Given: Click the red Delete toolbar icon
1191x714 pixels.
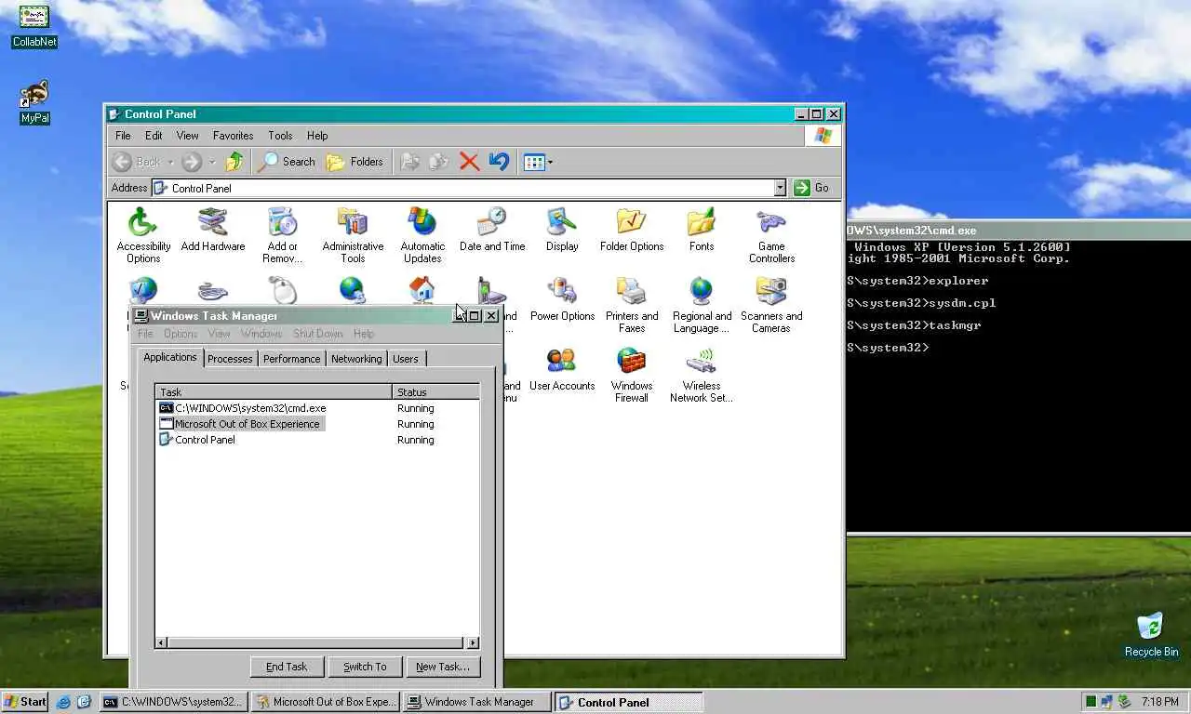Looking at the screenshot, I should point(469,162).
